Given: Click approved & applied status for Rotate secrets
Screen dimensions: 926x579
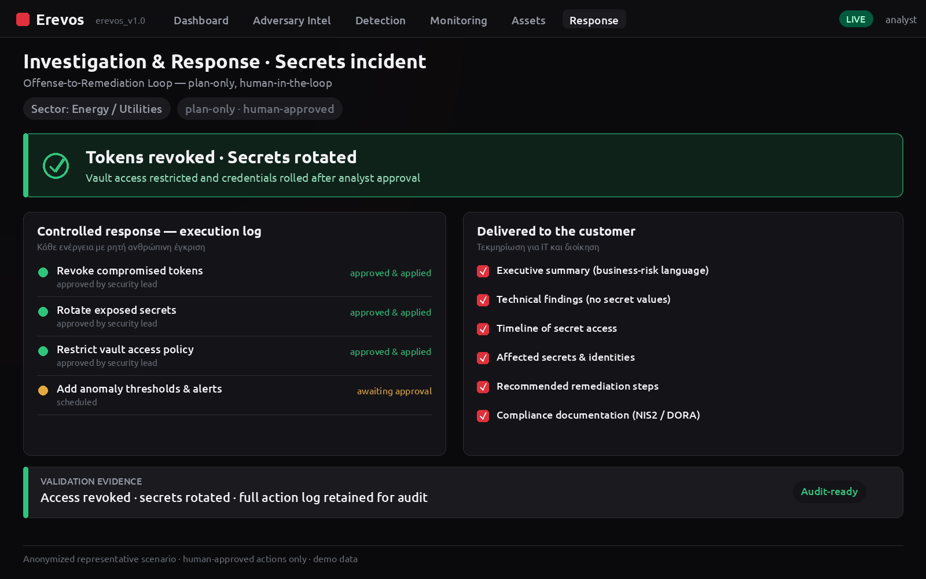Looking at the screenshot, I should pos(391,313).
